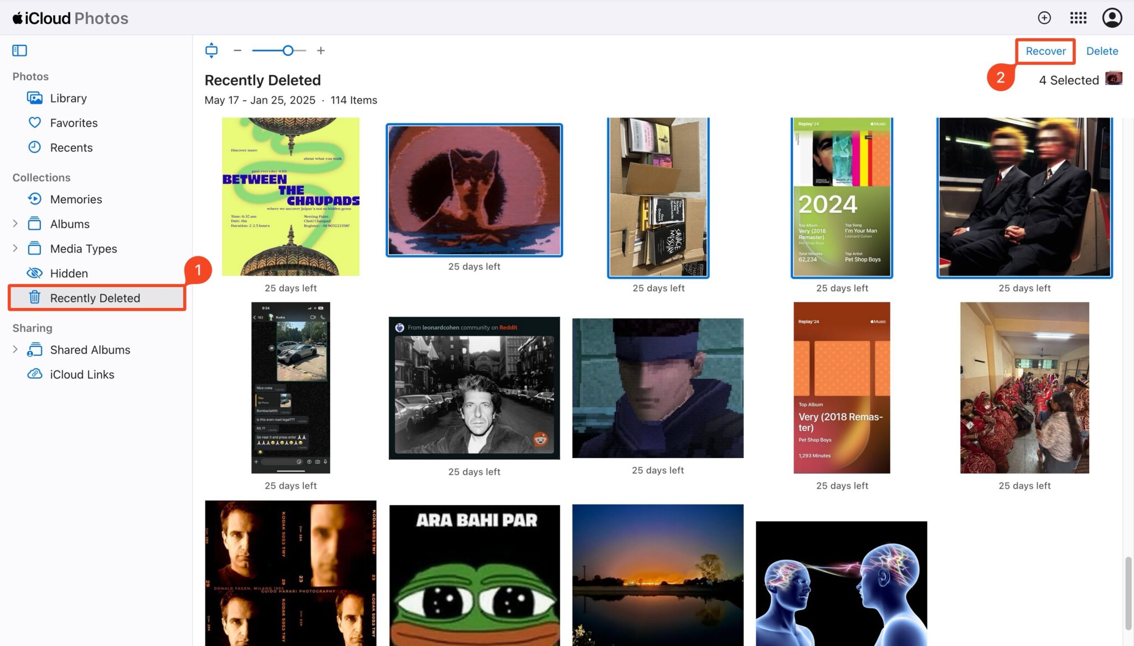Open Favorites with heart icon
This screenshot has height=646, width=1134.
[x=74, y=123]
